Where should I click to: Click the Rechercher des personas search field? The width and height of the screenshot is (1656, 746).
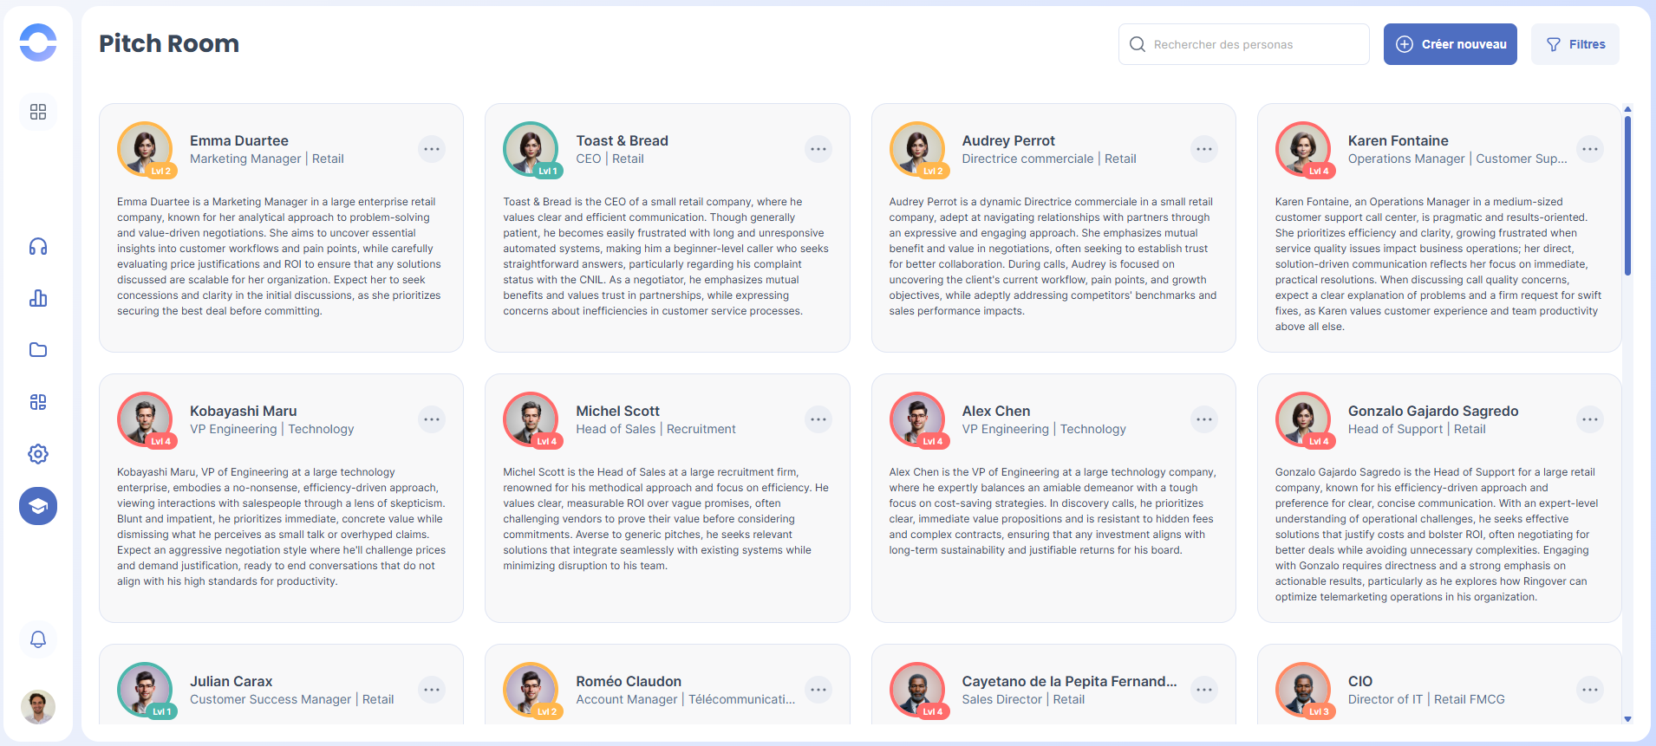pyautogui.click(x=1244, y=44)
